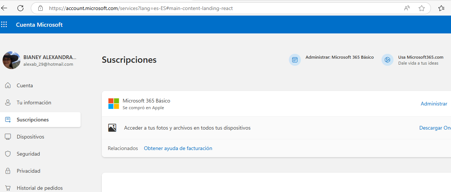Image resolution: width=451 pixels, height=192 pixels.
Task: Click the Dispositivos monitor icon
Action: [7, 137]
